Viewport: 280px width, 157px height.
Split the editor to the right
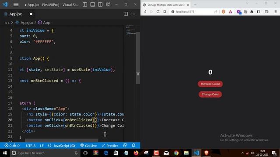coord(126,14)
